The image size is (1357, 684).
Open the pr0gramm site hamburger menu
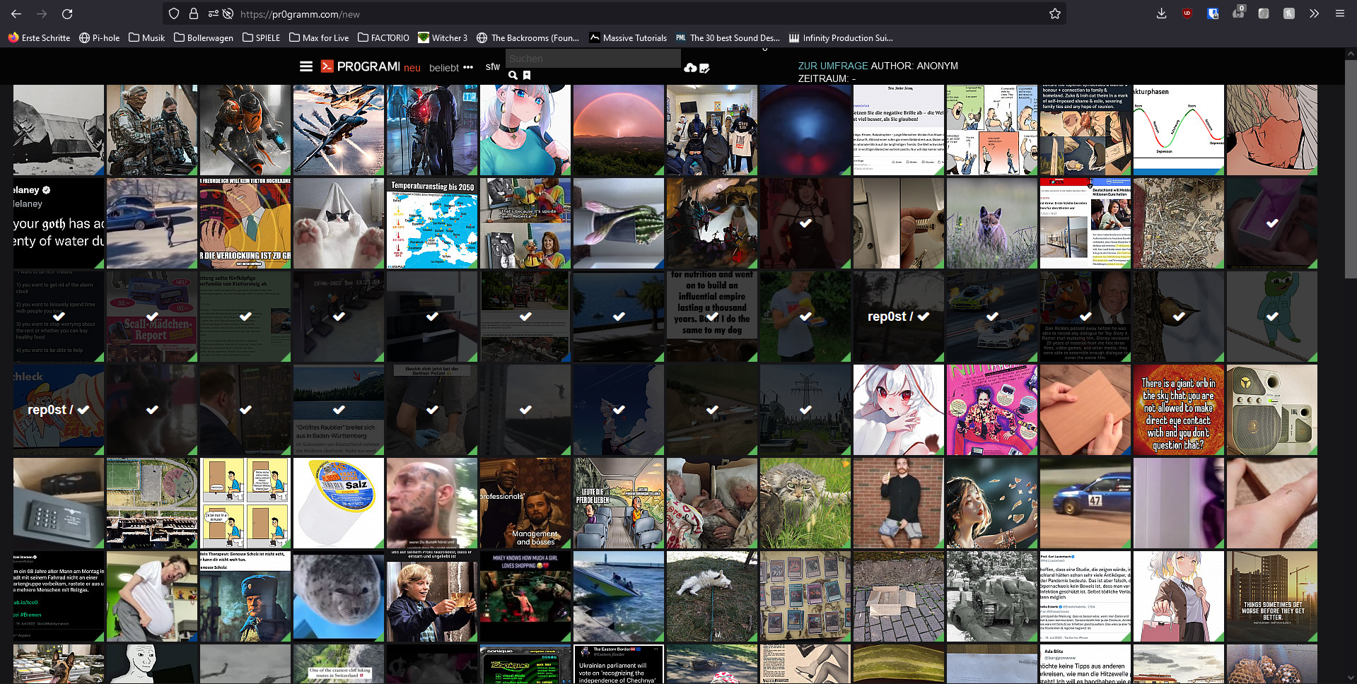[x=306, y=66]
